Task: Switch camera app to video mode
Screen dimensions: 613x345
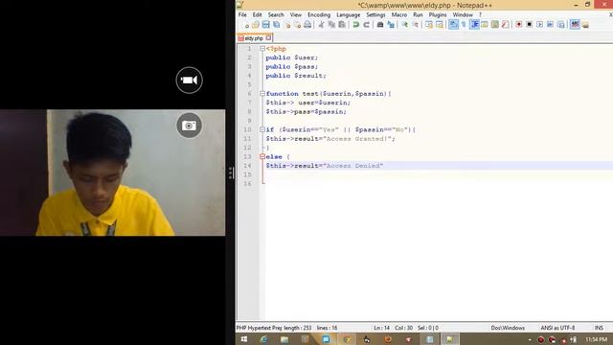Action: coord(190,80)
